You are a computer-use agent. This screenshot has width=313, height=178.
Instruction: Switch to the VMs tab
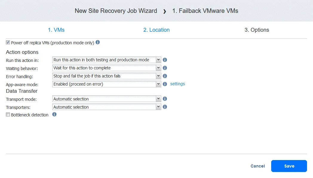pos(56,30)
